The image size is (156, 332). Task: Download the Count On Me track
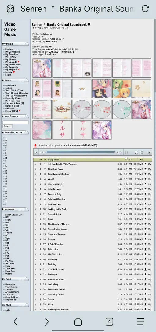click(x=146, y=204)
